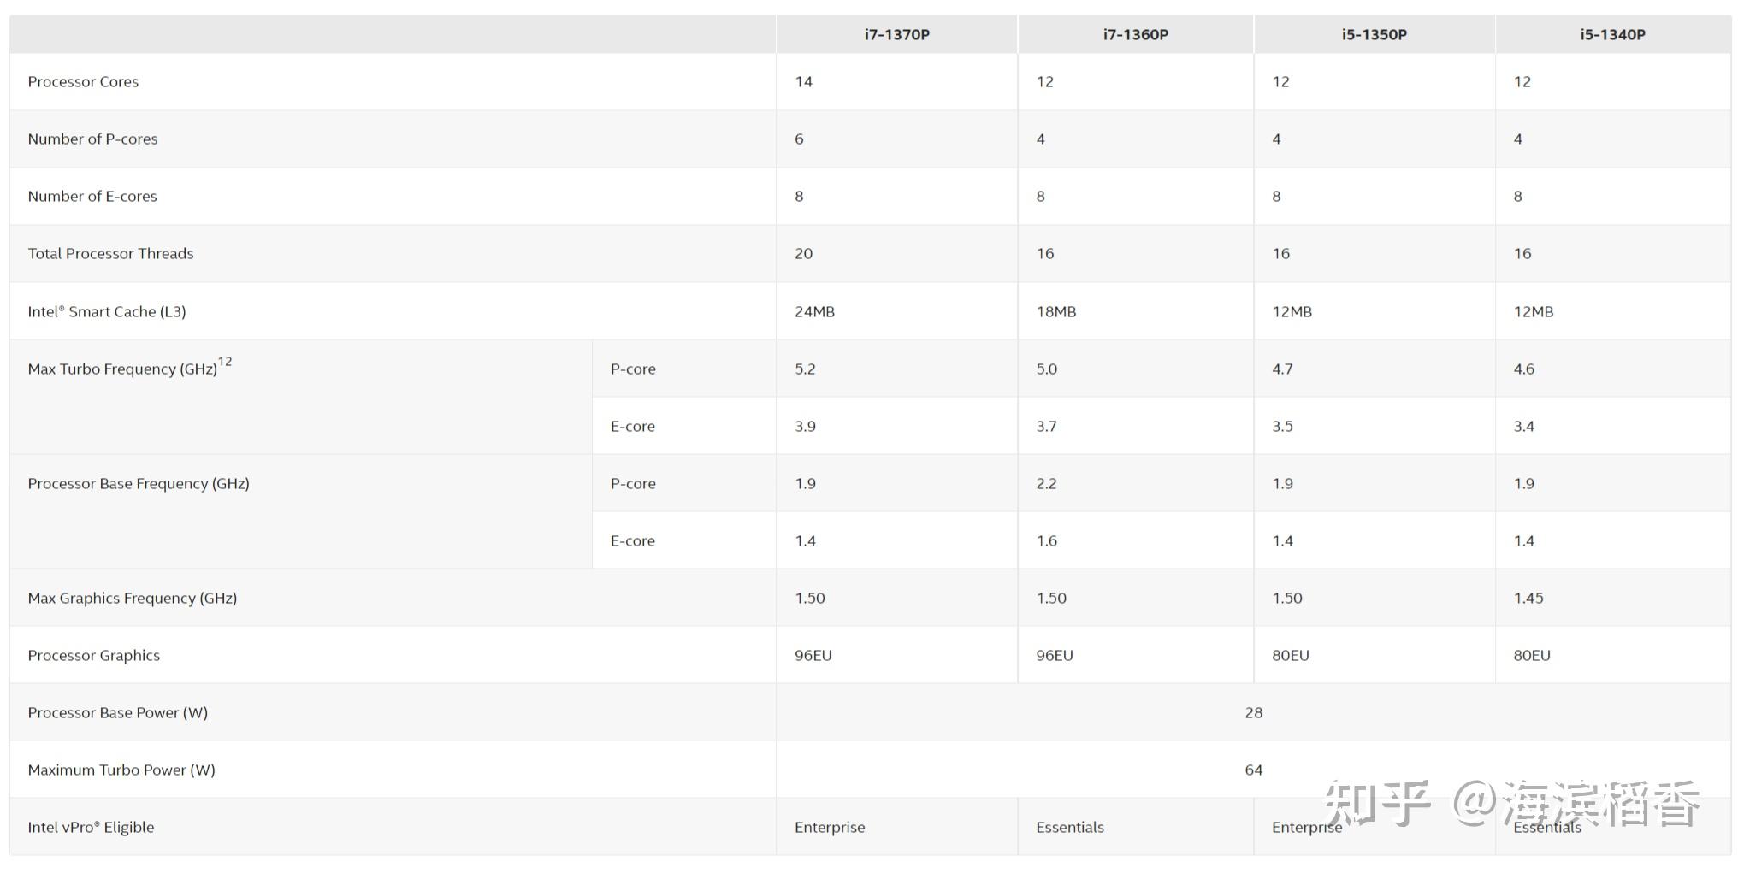Click the Processor Base Power value 28

pyautogui.click(x=1253, y=713)
